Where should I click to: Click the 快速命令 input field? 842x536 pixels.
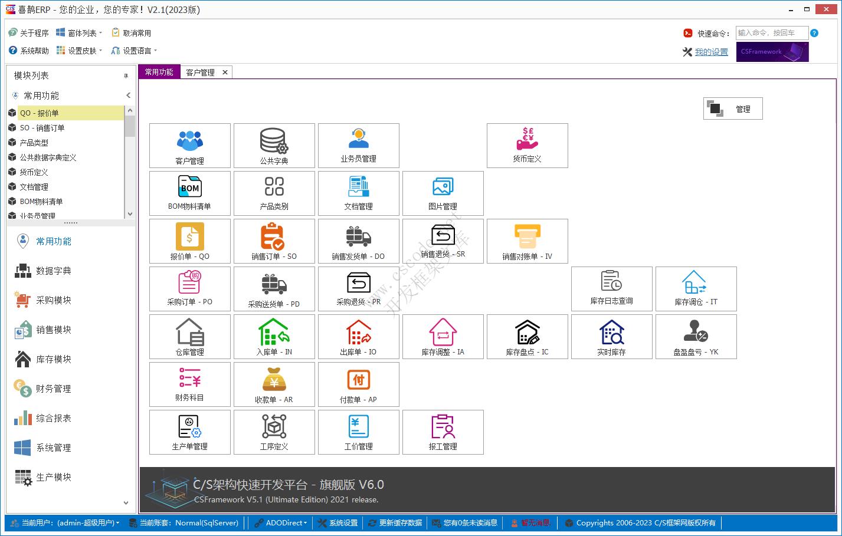pos(770,33)
